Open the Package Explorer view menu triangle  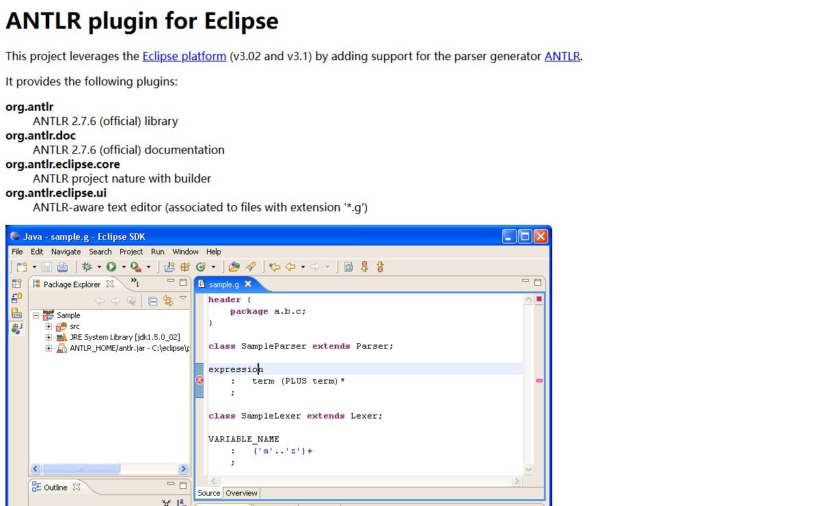(183, 298)
